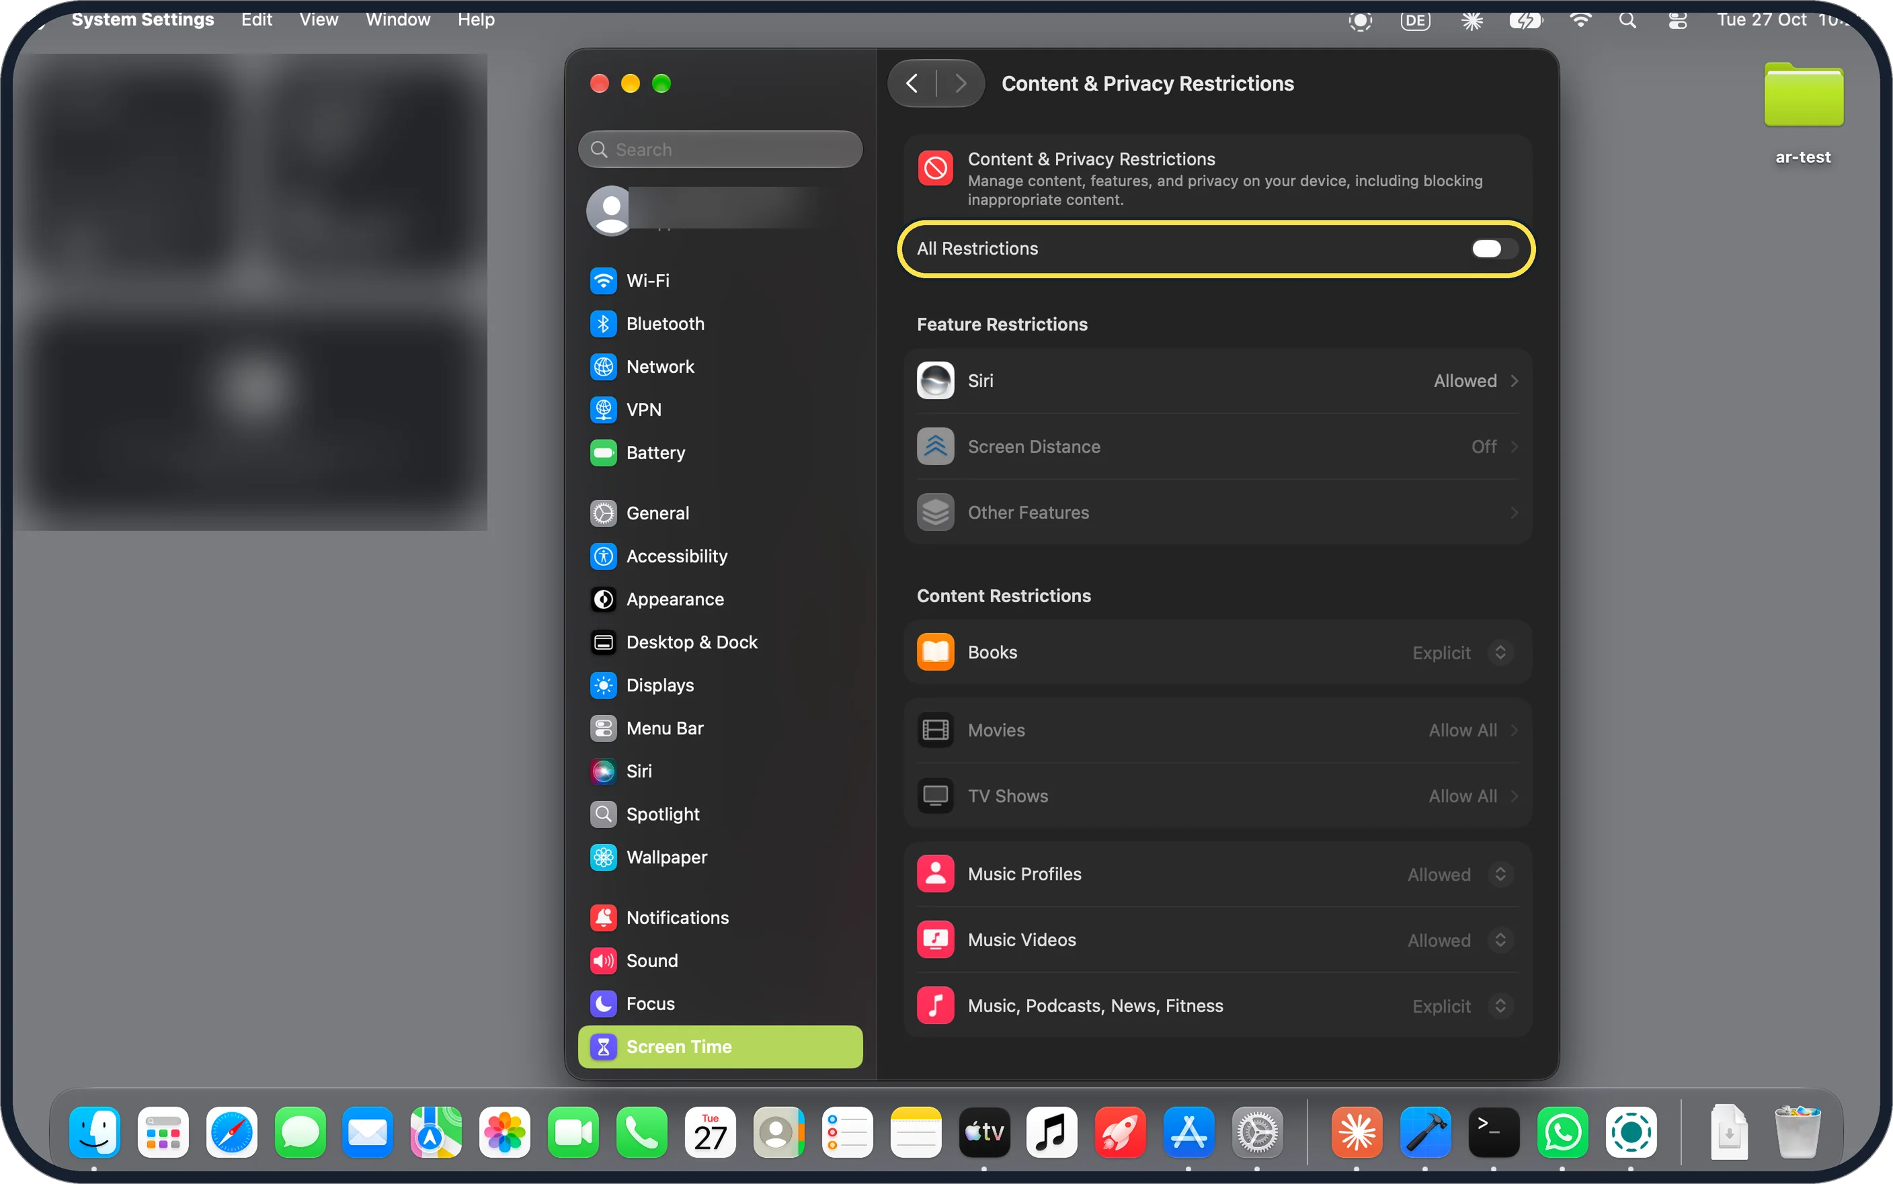This screenshot has height=1184, width=1893.
Task: Open Bluetooth settings in sidebar
Action: 720,323
